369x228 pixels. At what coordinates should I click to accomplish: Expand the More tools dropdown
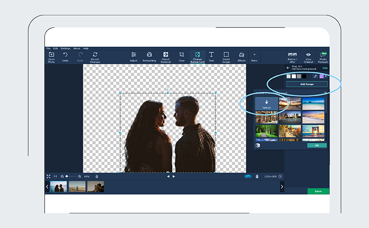pyautogui.click(x=254, y=55)
